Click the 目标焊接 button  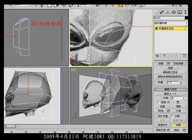[x=179, y=64]
